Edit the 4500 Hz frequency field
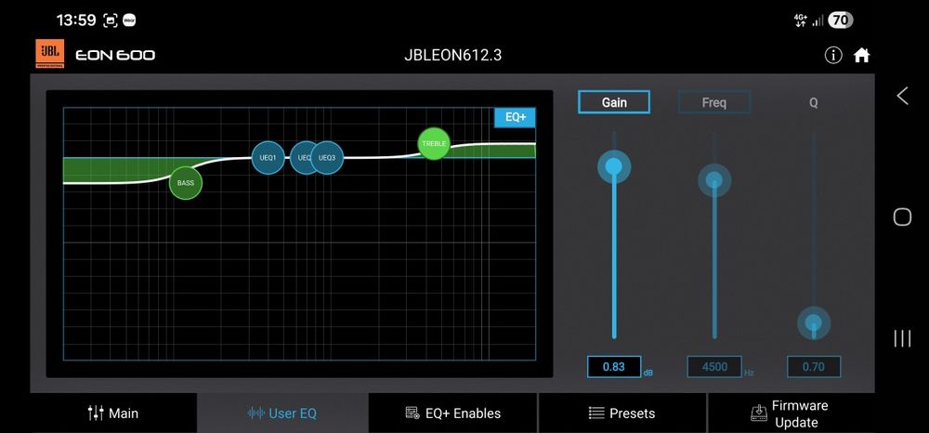Image resolution: width=929 pixels, height=433 pixels. click(714, 367)
